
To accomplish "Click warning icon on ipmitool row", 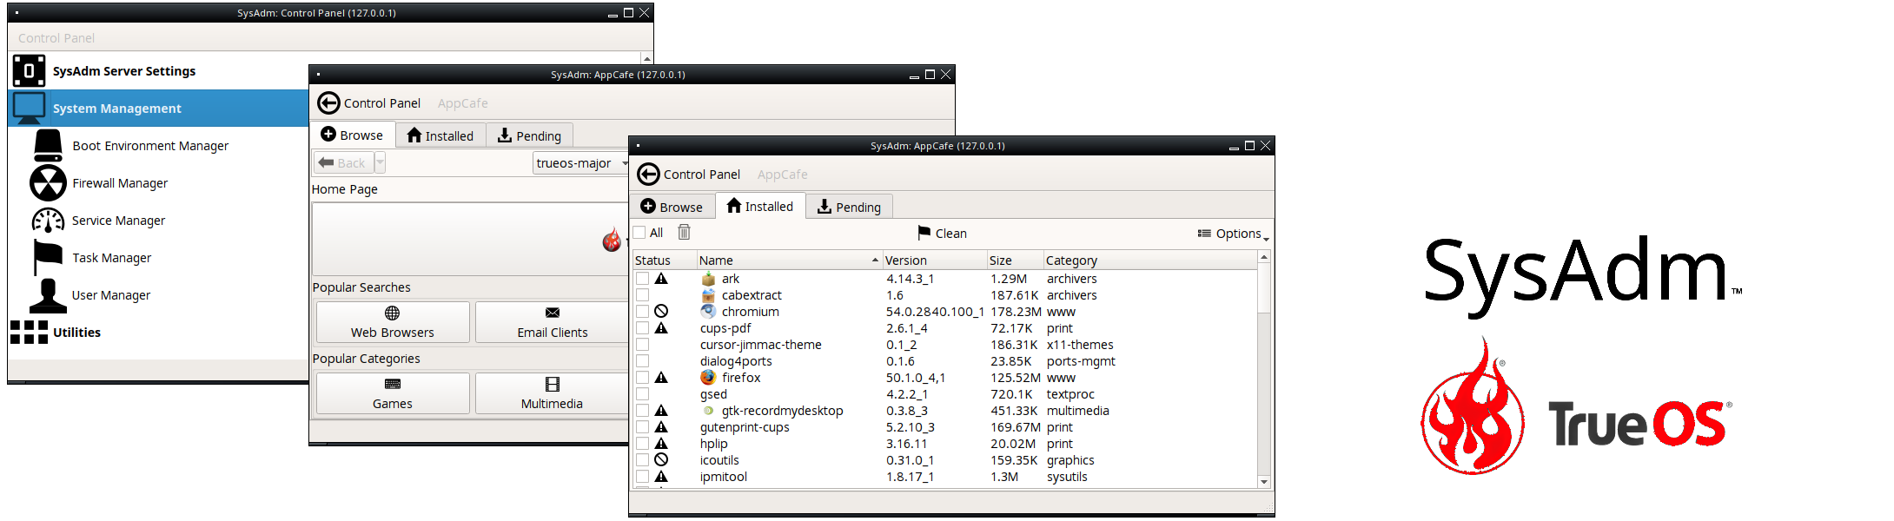I will pos(661,477).
